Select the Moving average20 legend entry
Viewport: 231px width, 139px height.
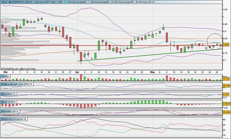(x=77, y=2)
